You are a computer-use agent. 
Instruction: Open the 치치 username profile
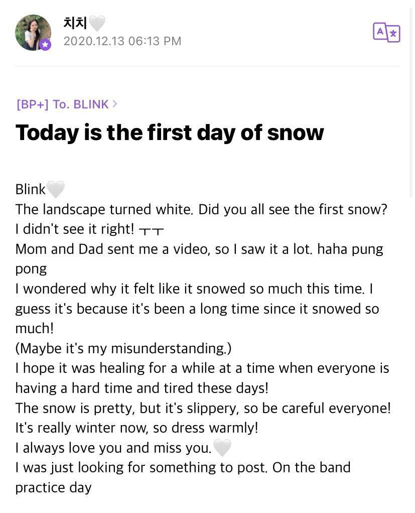(75, 23)
